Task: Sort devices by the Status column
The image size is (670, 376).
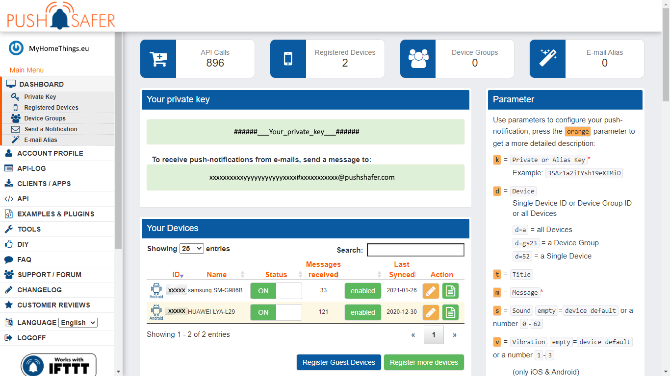Action: pos(276,275)
